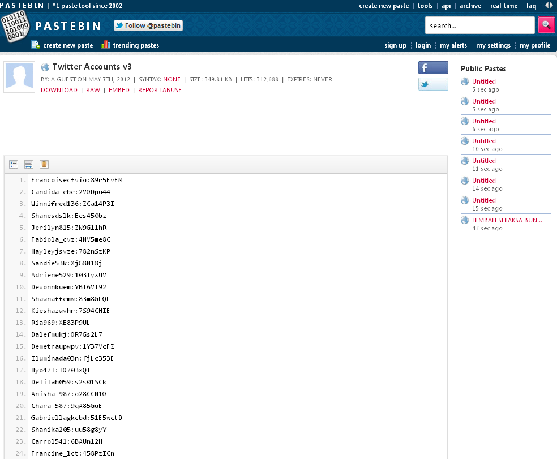Click the Follow @pastebin button
Image resolution: width=557 pixels, height=459 pixels.
[148, 25]
